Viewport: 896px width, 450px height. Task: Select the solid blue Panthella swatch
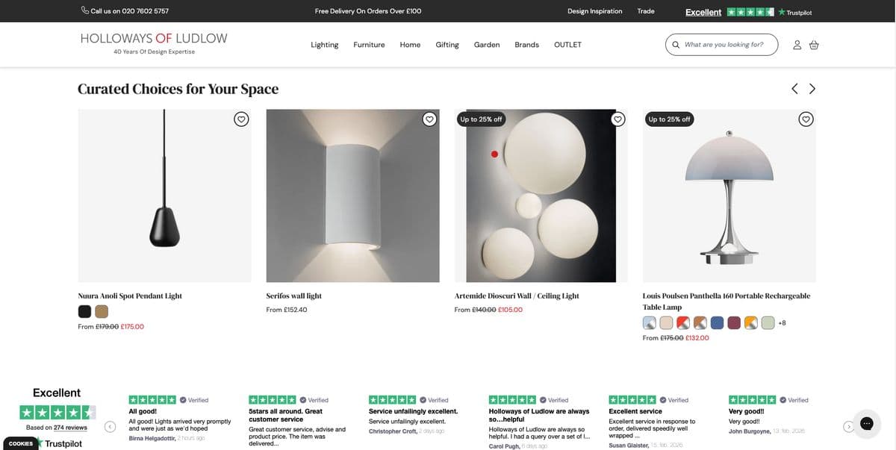coord(717,322)
